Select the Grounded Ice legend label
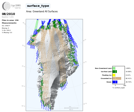This screenshot has width=134, height=112. coord(106,78)
